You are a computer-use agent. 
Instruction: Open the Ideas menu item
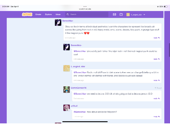pos(58,14)
